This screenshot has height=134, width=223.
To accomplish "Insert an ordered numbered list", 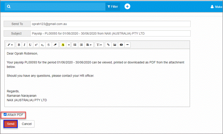I will coord(81,45).
